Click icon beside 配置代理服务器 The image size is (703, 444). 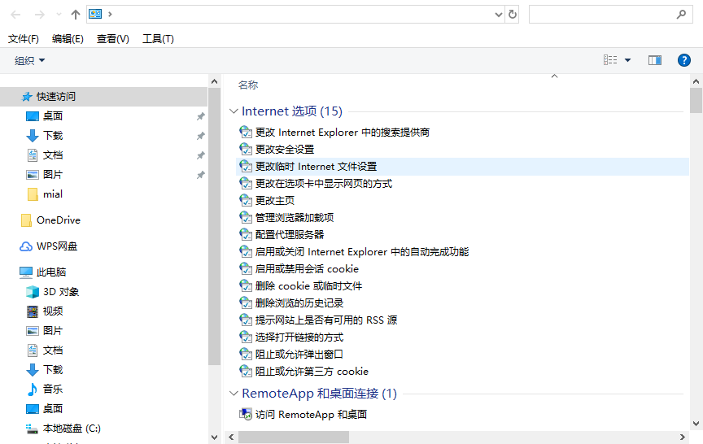(x=246, y=234)
